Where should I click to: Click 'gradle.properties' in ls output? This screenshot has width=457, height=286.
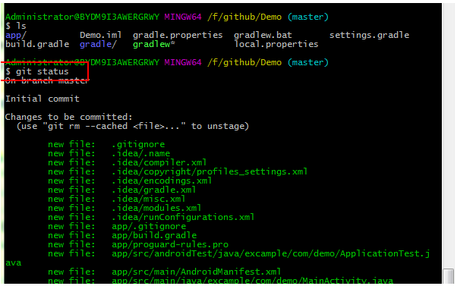pos(178,35)
